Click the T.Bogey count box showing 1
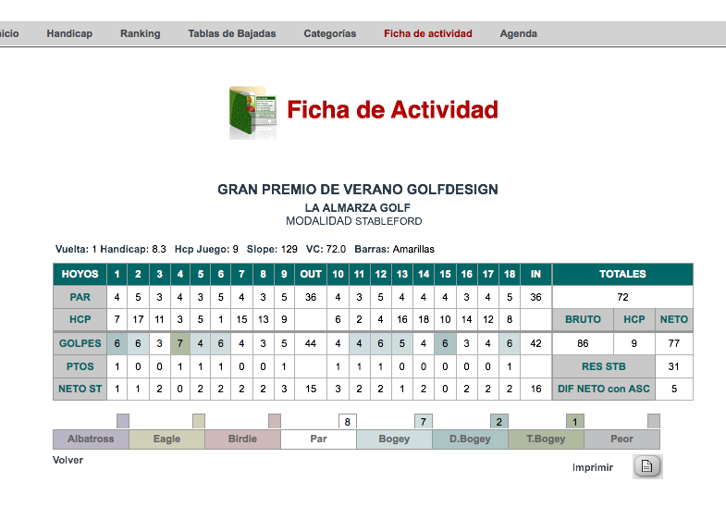 pos(575,421)
